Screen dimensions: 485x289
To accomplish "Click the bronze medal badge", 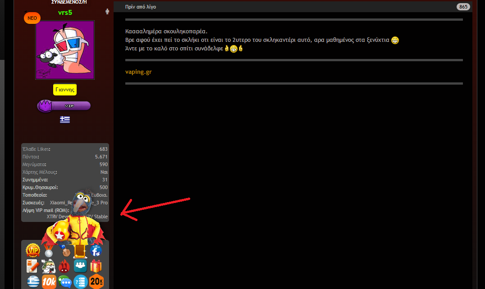I will coord(64,251).
